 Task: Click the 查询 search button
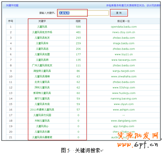tap(119, 13)
